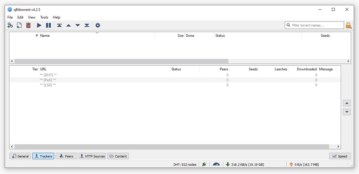
Task: Click torrent list scroll right arrow
Action: pyautogui.click(x=348, y=61)
